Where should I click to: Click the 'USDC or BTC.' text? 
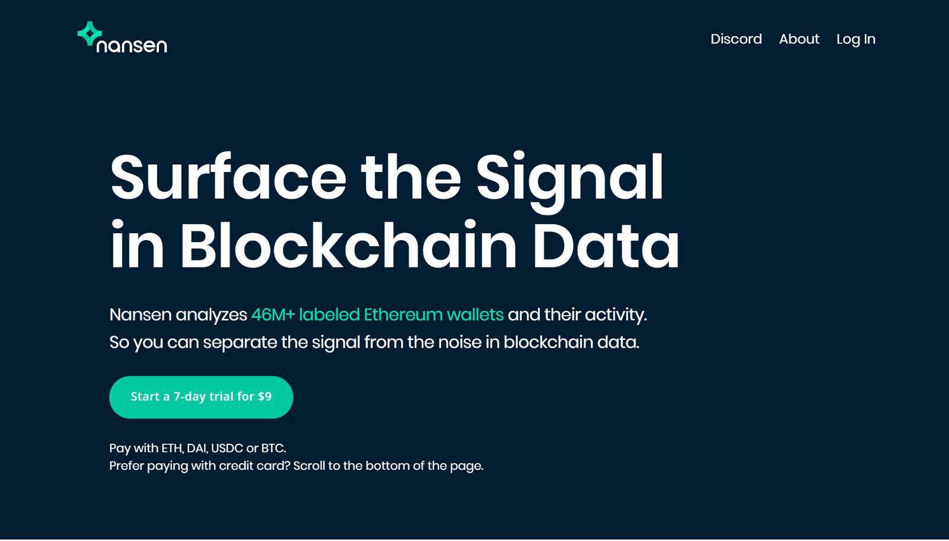pos(249,448)
